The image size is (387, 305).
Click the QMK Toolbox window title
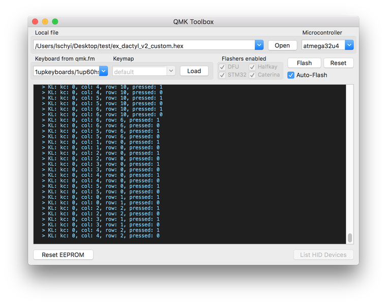tap(193, 22)
